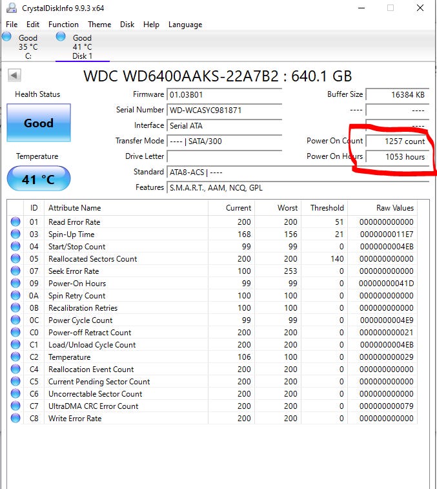Open the Edit menu

point(33,25)
